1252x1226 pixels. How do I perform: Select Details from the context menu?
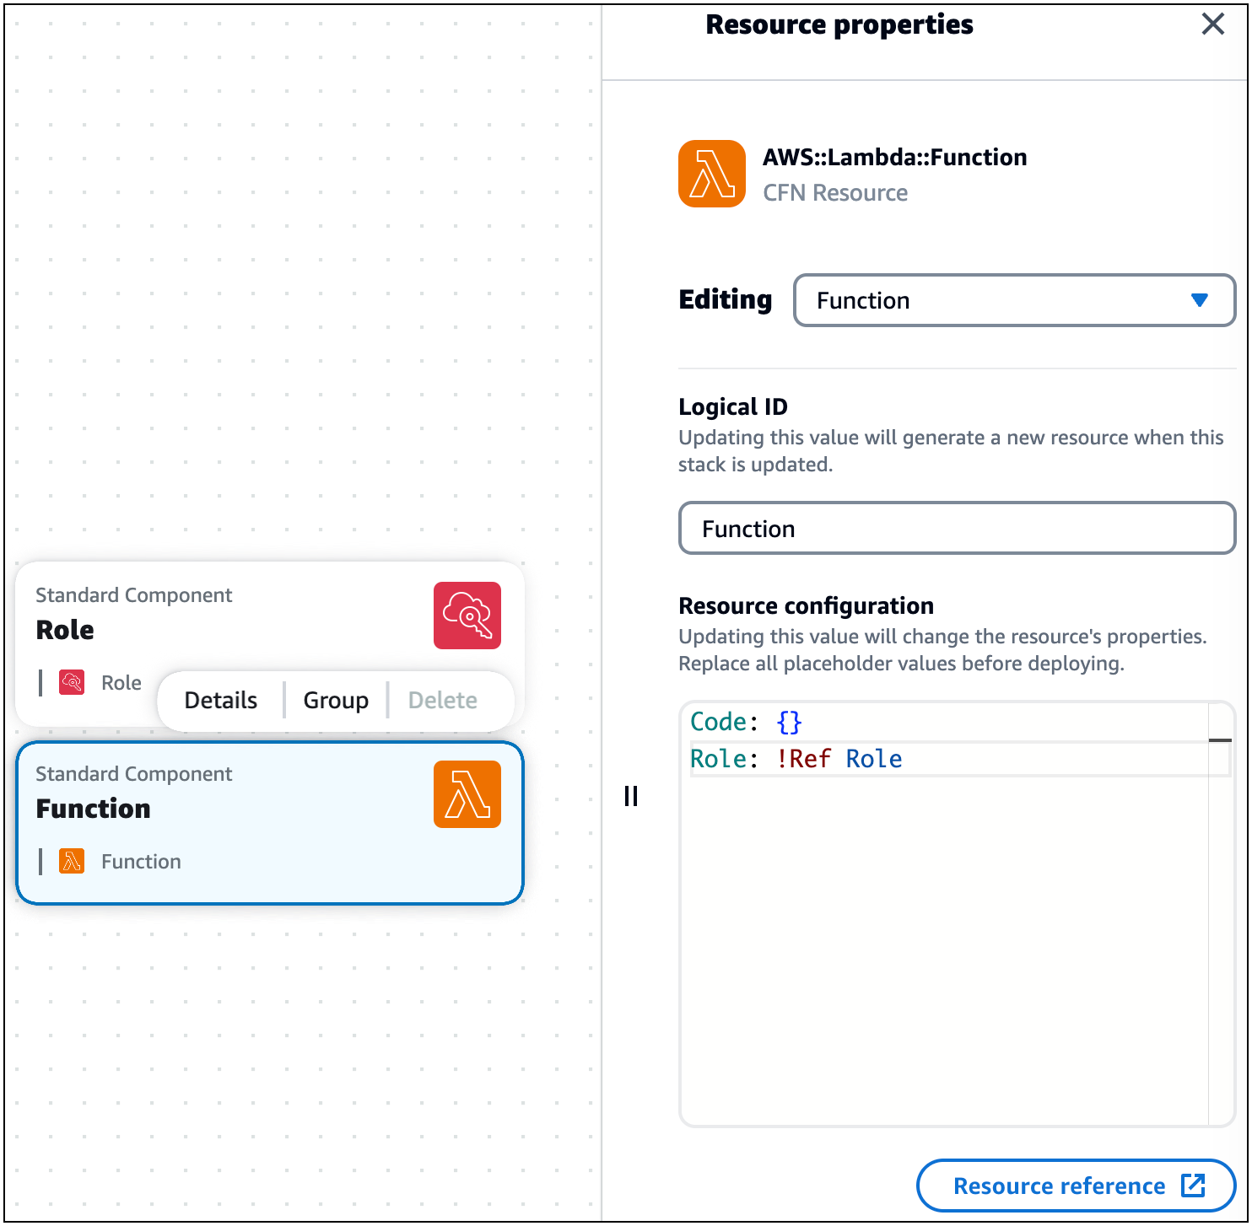click(x=220, y=700)
